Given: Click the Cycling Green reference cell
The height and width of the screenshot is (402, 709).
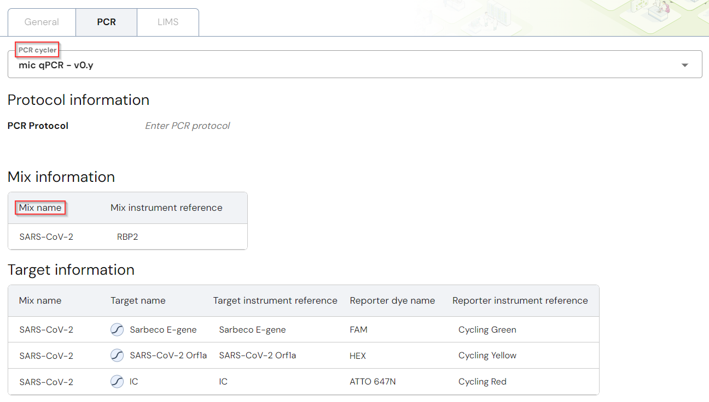Looking at the screenshot, I should coord(487,329).
